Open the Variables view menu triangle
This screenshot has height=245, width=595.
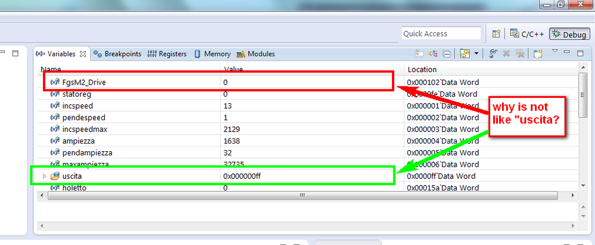tap(555, 51)
